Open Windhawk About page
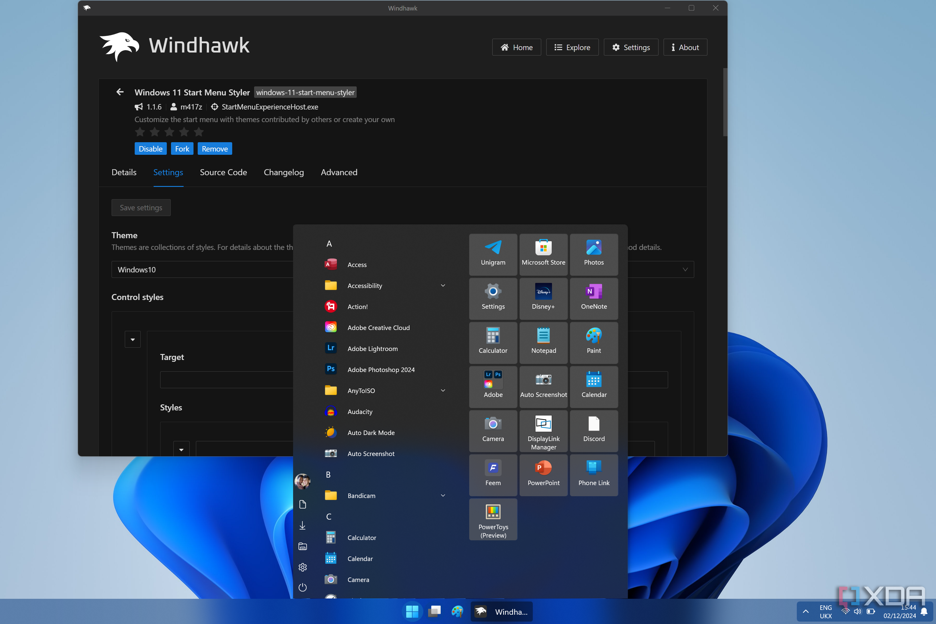Viewport: 936px width, 624px height. [685, 47]
